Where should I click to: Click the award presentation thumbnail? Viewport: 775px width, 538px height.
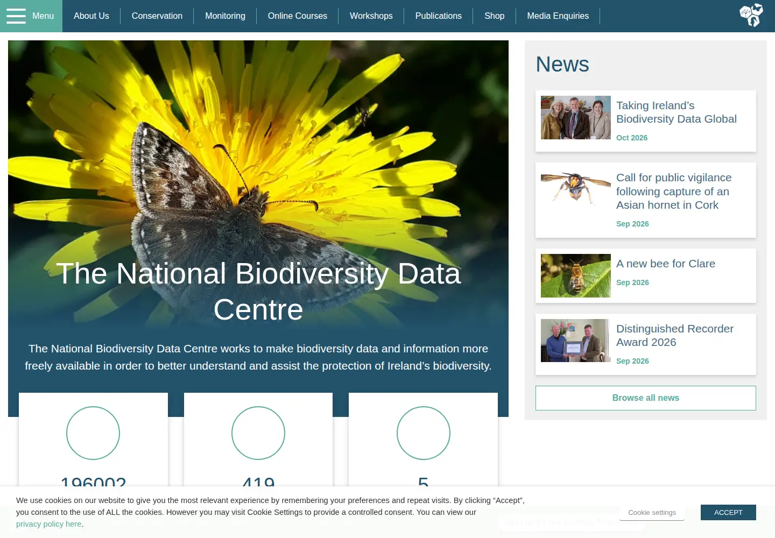576,341
